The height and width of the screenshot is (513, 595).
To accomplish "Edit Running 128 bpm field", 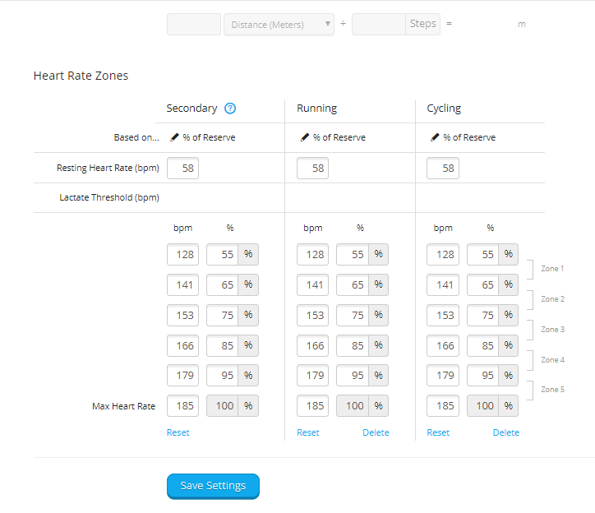I will 312,254.
